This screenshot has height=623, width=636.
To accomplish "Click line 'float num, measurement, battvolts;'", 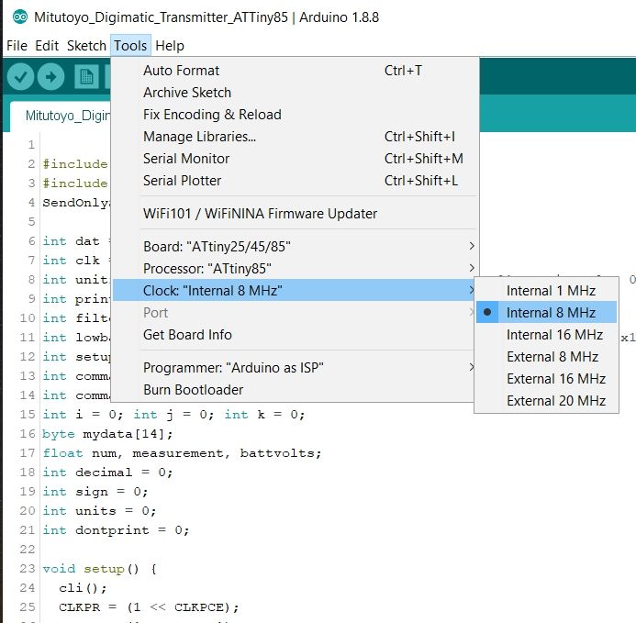I will 182,453.
